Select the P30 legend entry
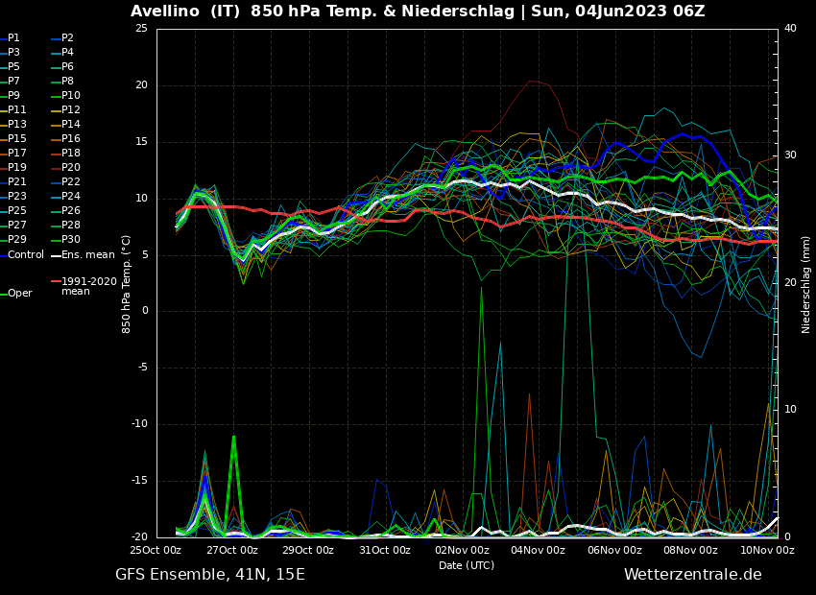816x595 pixels. 71,240
